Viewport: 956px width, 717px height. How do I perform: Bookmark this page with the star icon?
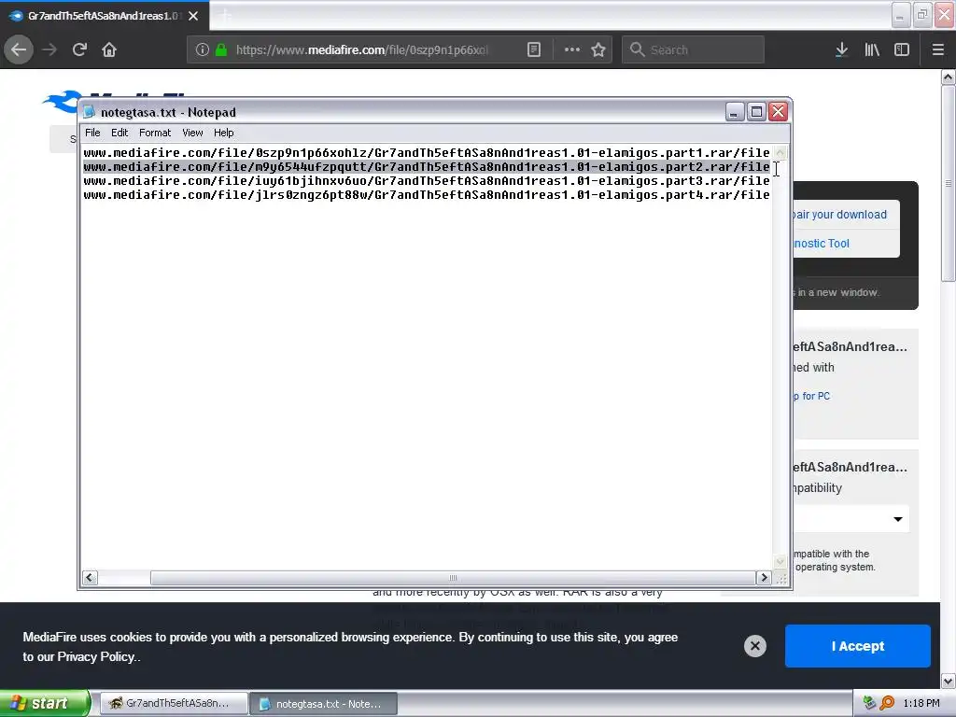pyautogui.click(x=598, y=49)
